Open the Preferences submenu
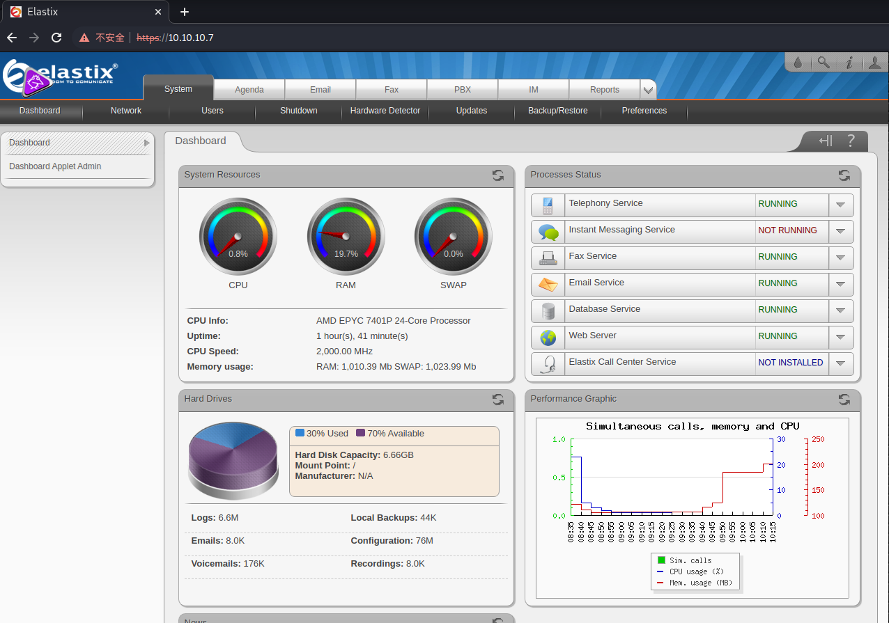The width and height of the screenshot is (889, 623). pos(644,111)
